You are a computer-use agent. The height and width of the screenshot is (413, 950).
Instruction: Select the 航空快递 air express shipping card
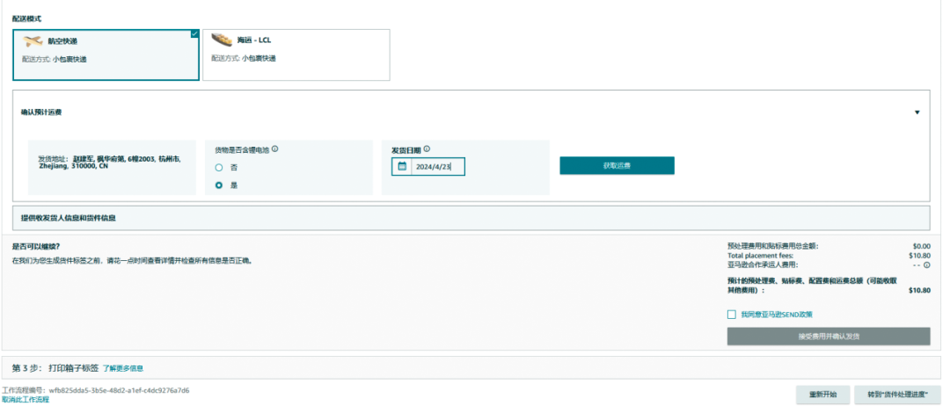tap(106, 54)
